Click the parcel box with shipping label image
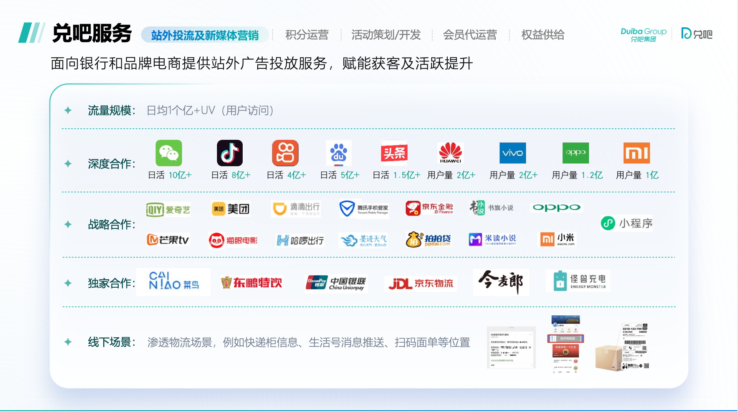The image size is (738, 411). (622, 347)
